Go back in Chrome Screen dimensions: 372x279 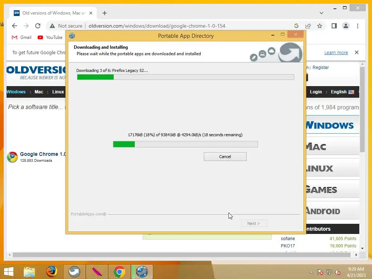pyautogui.click(x=15, y=26)
